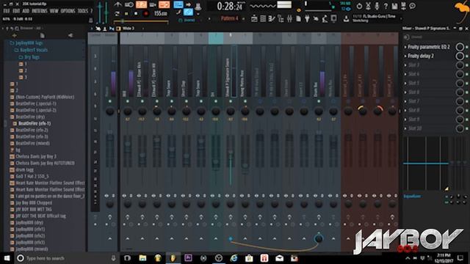Screen dimensions: 470x264
Task: Open the OPTIONS menu
Action: [68, 11]
